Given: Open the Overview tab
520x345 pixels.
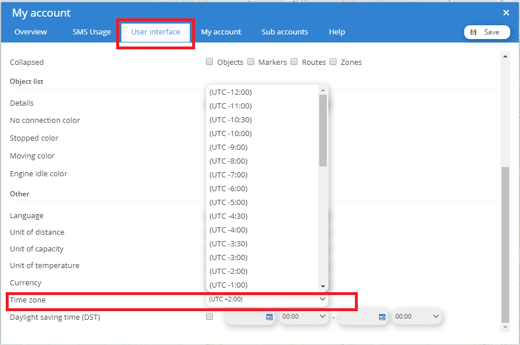Looking at the screenshot, I should click(30, 32).
